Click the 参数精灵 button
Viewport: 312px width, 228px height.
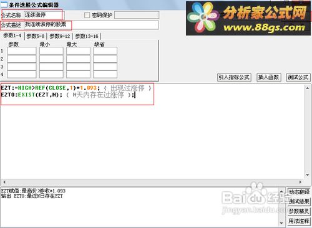coord(299,211)
